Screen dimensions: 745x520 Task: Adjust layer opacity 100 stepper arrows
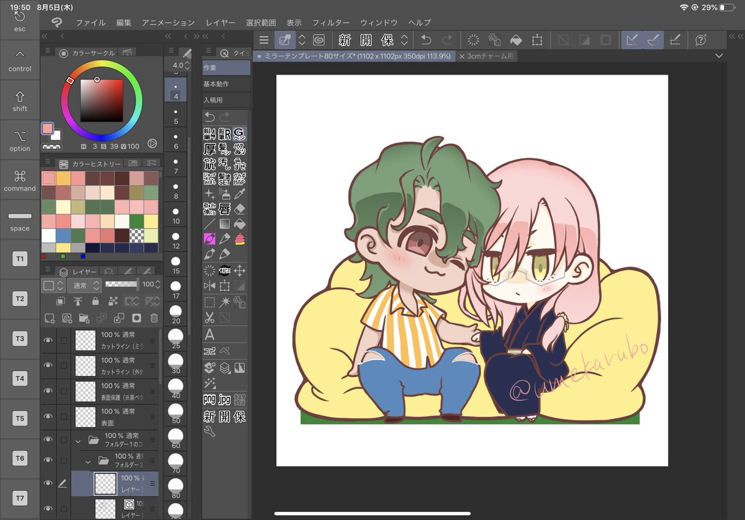(159, 285)
